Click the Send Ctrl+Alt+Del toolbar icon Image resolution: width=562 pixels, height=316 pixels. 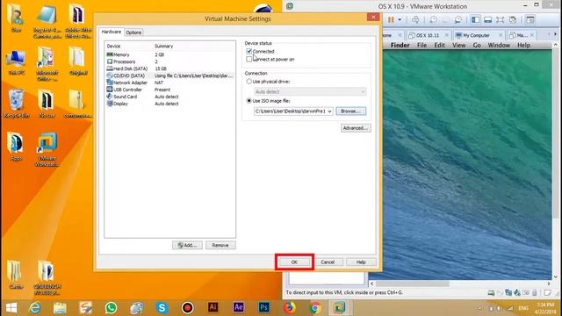pos(415,19)
